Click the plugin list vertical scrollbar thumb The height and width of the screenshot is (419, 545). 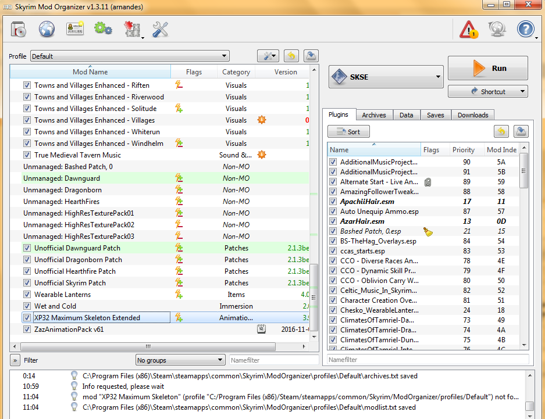pyautogui.click(x=524, y=170)
